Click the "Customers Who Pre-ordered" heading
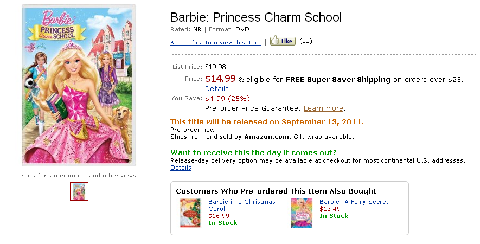The height and width of the screenshot is (244, 480). [x=276, y=191]
